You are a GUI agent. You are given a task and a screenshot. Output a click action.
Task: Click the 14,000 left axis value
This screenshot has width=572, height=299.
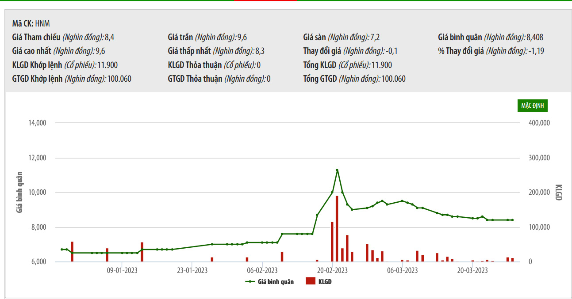coord(37,123)
